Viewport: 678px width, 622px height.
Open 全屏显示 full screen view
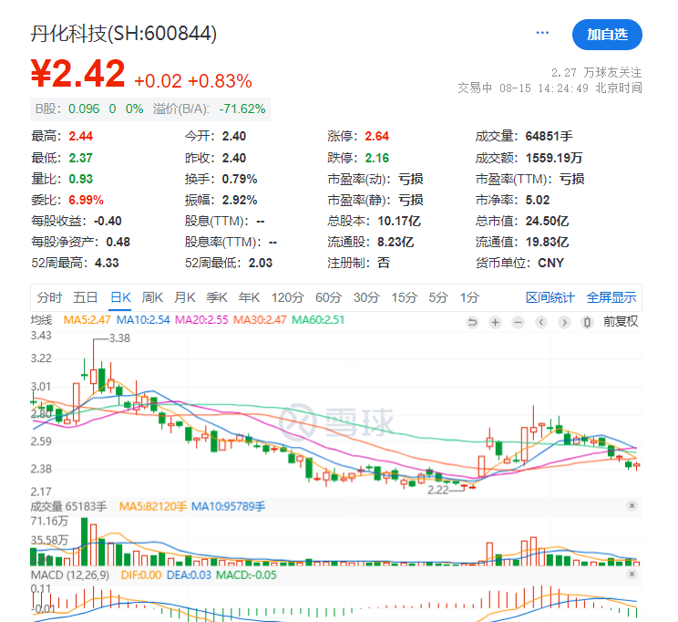[x=611, y=298]
